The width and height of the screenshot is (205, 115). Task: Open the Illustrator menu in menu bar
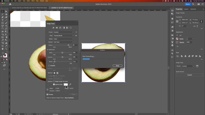[x=6, y=1]
